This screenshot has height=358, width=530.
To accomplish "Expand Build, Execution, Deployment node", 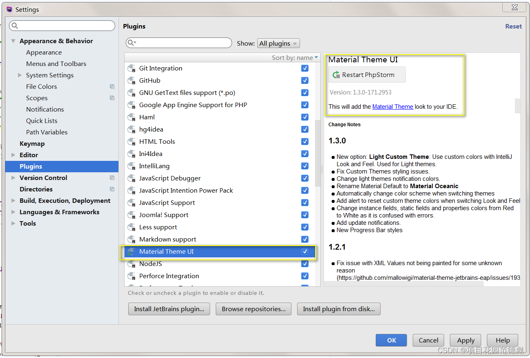I will (x=13, y=201).
